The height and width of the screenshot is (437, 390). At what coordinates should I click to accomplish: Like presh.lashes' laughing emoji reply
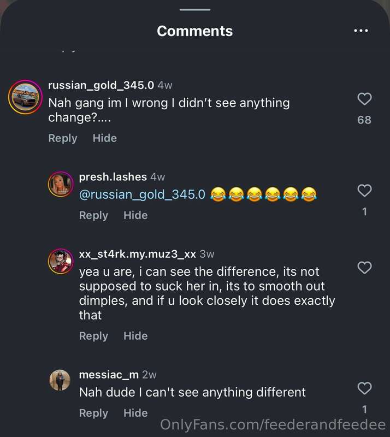(x=364, y=191)
